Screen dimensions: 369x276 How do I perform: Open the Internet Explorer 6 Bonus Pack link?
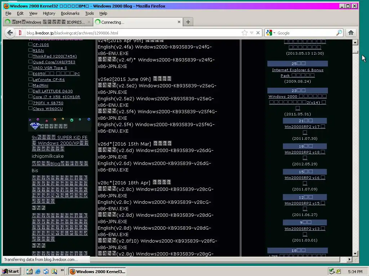coord(298,73)
